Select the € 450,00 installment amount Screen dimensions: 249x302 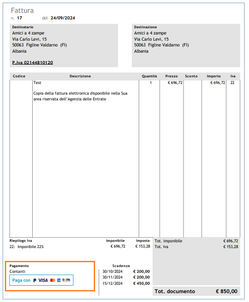(x=142, y=283)
